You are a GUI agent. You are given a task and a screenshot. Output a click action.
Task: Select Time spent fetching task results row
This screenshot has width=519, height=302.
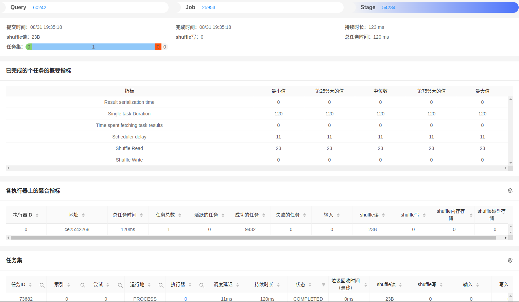click(257, 125)
